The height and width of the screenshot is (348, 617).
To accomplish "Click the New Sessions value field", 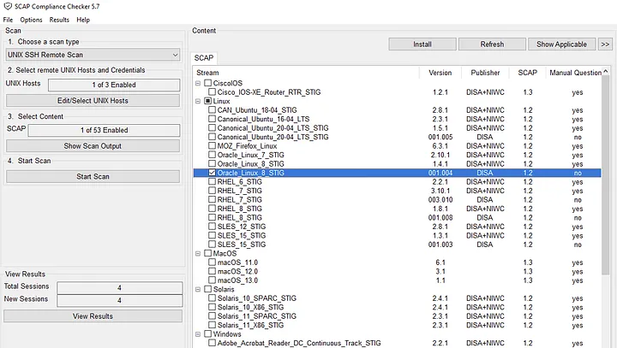I will 120,300.
